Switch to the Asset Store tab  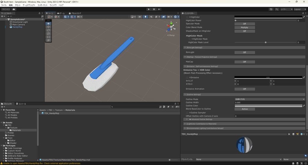(75, 13)
